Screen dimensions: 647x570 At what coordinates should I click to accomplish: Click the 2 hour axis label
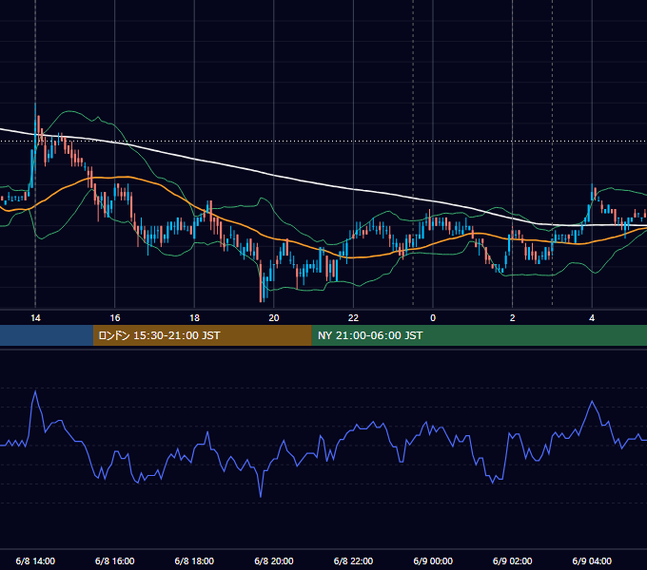pyautogui.click(x=513, y=318)
